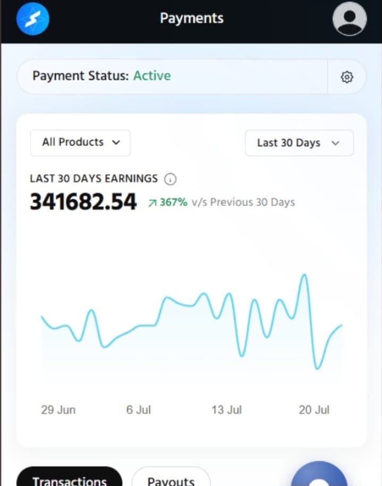Click the earnings info icon
Screen dimensions: 382x486
coord(170,179)
